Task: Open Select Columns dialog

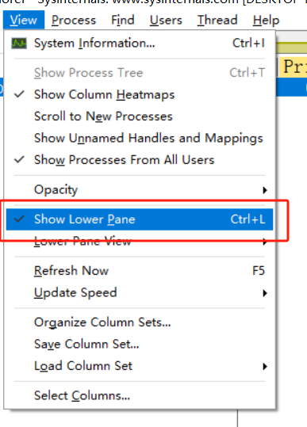Action: (140, 395)
